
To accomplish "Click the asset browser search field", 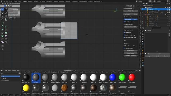I will [128, 71].
